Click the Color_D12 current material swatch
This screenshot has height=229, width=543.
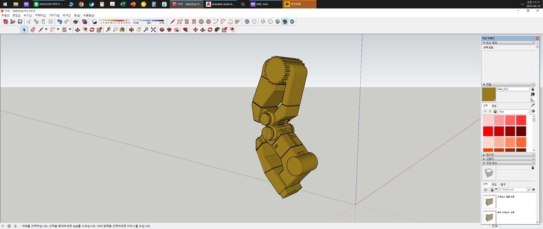pos(489,95)
